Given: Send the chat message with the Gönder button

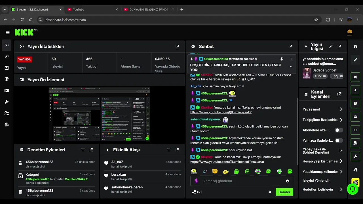Looking at the screenshot, I should 284,192.
